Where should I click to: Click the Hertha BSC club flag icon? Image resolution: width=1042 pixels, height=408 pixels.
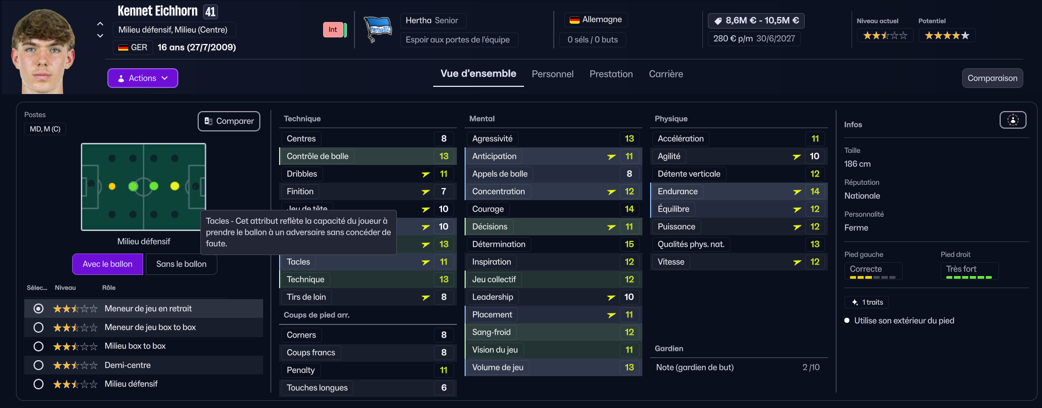pos(378,29)
